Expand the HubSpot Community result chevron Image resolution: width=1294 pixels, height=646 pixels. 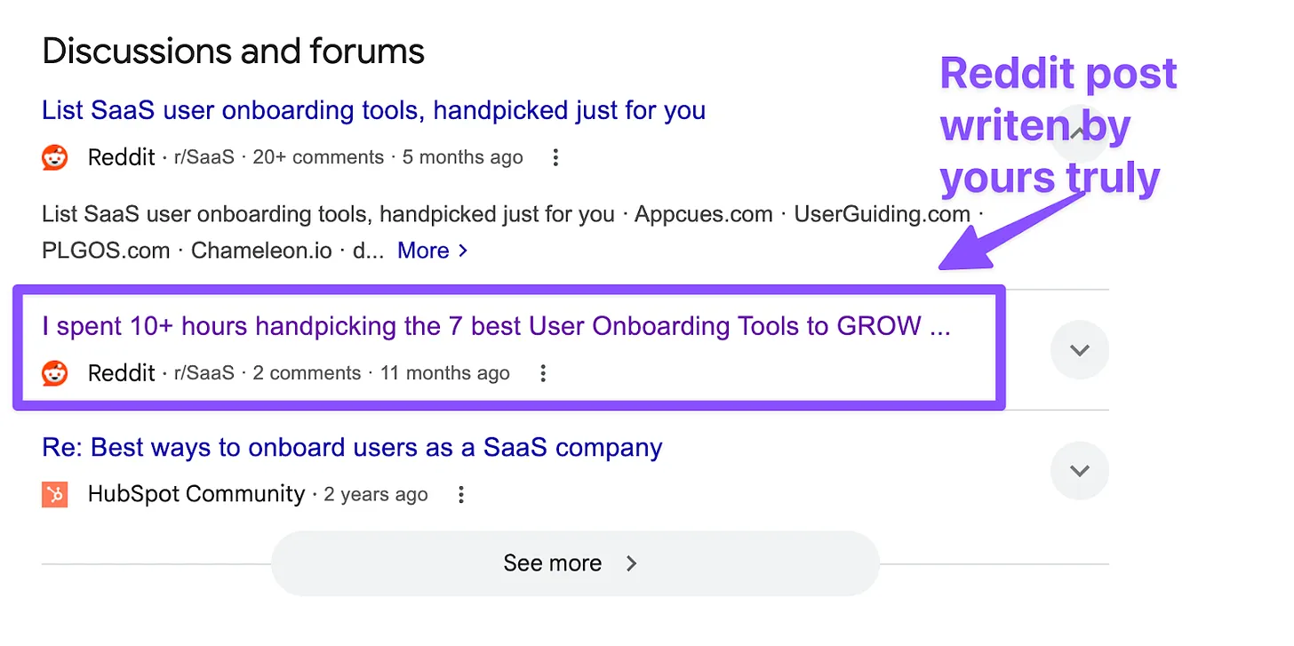click(x=1079, y=471)
